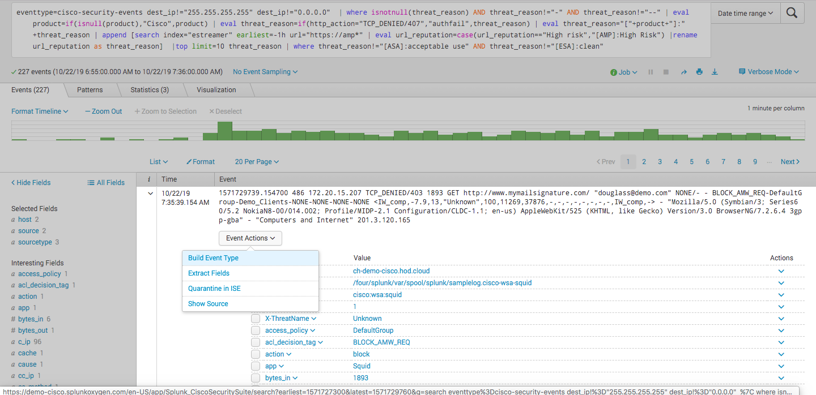Tick the action field checkbox in the event table
Image resolution: width=816 pixels, height=395 pixels.
click(x=256, y=354)
